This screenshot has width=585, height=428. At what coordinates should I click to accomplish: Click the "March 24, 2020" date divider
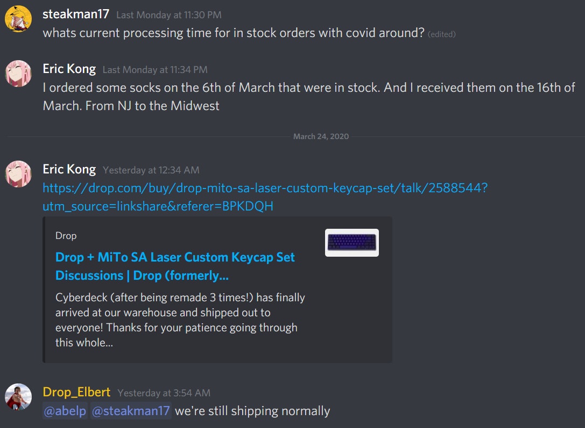321,136
